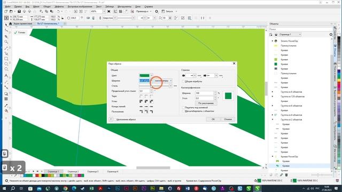Click the outline color swatch in the status bar

294,181
